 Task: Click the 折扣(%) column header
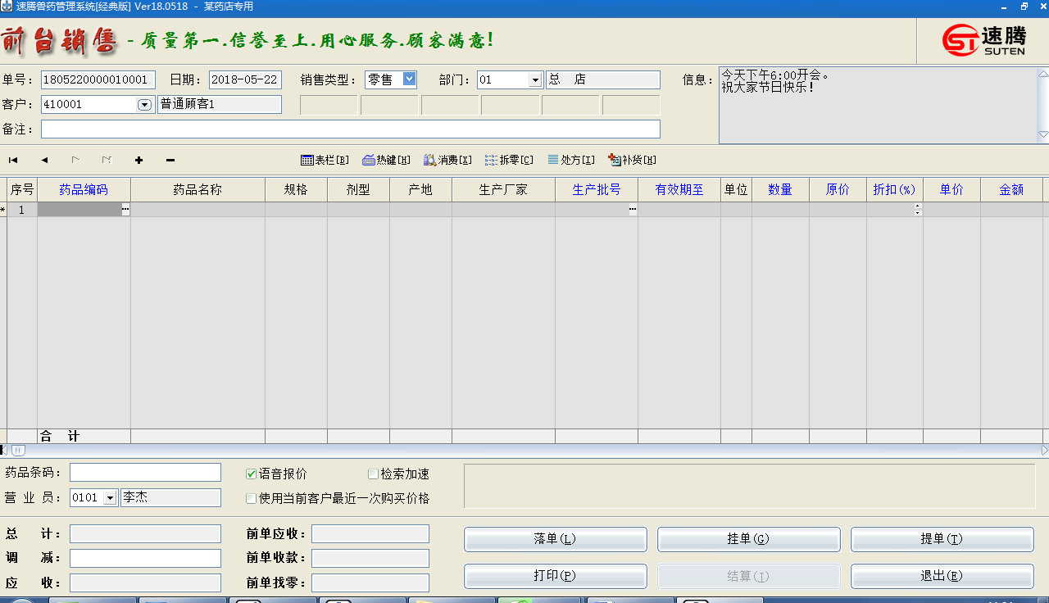894,189
